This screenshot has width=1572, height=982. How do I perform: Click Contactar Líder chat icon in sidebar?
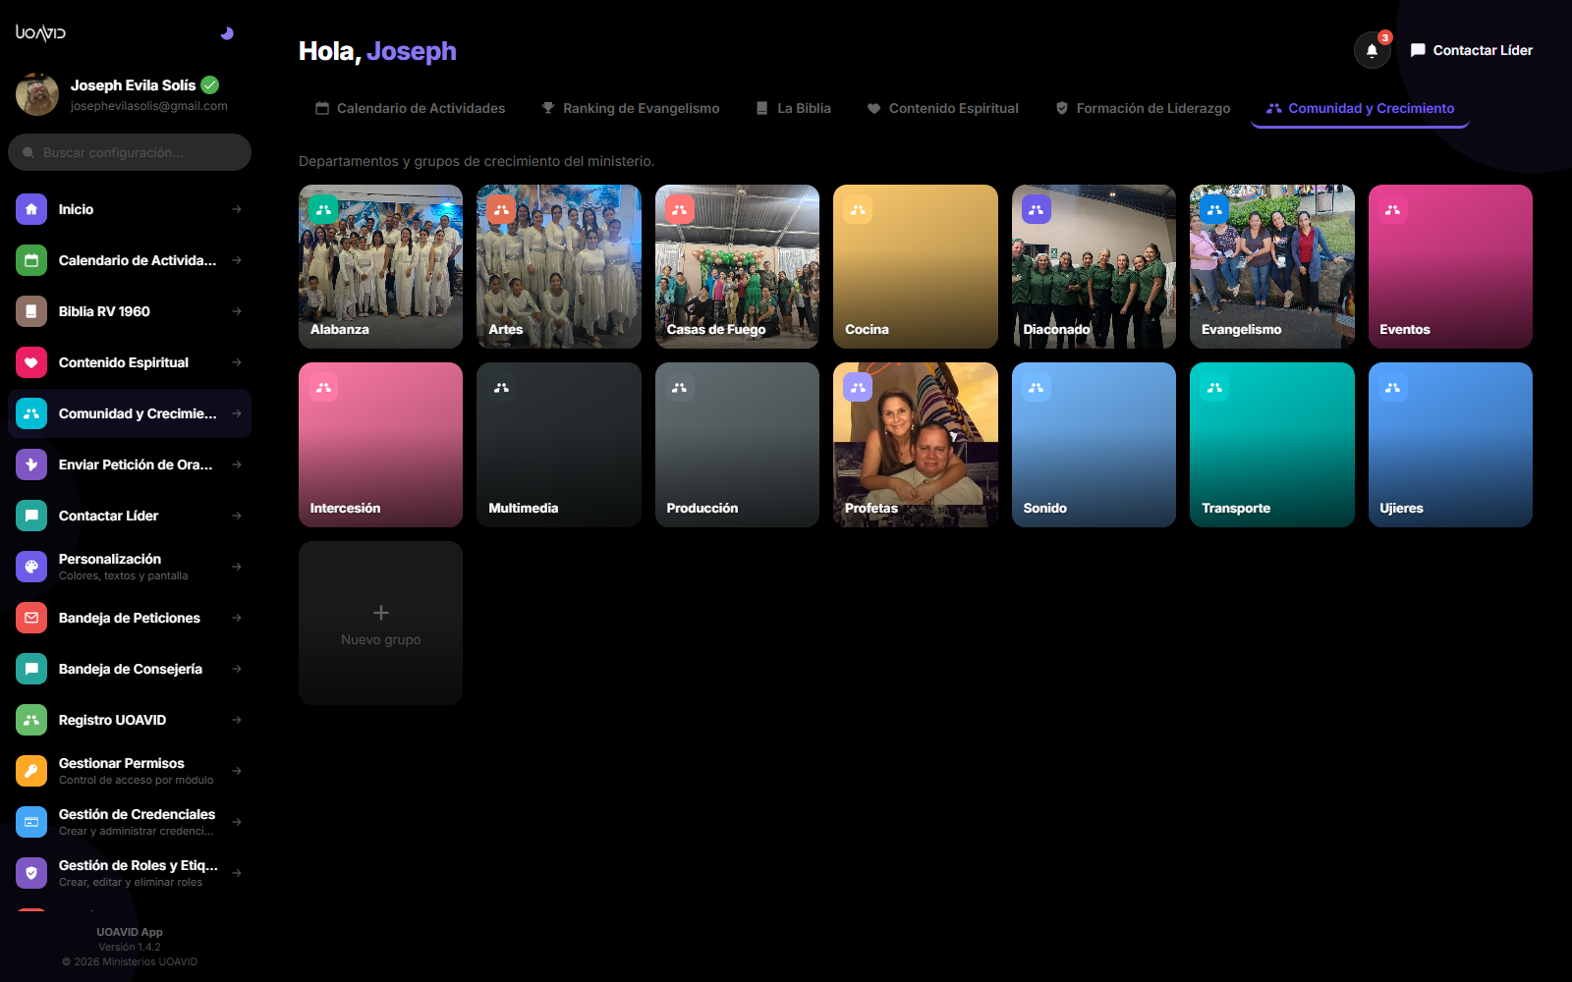point(31,516)
